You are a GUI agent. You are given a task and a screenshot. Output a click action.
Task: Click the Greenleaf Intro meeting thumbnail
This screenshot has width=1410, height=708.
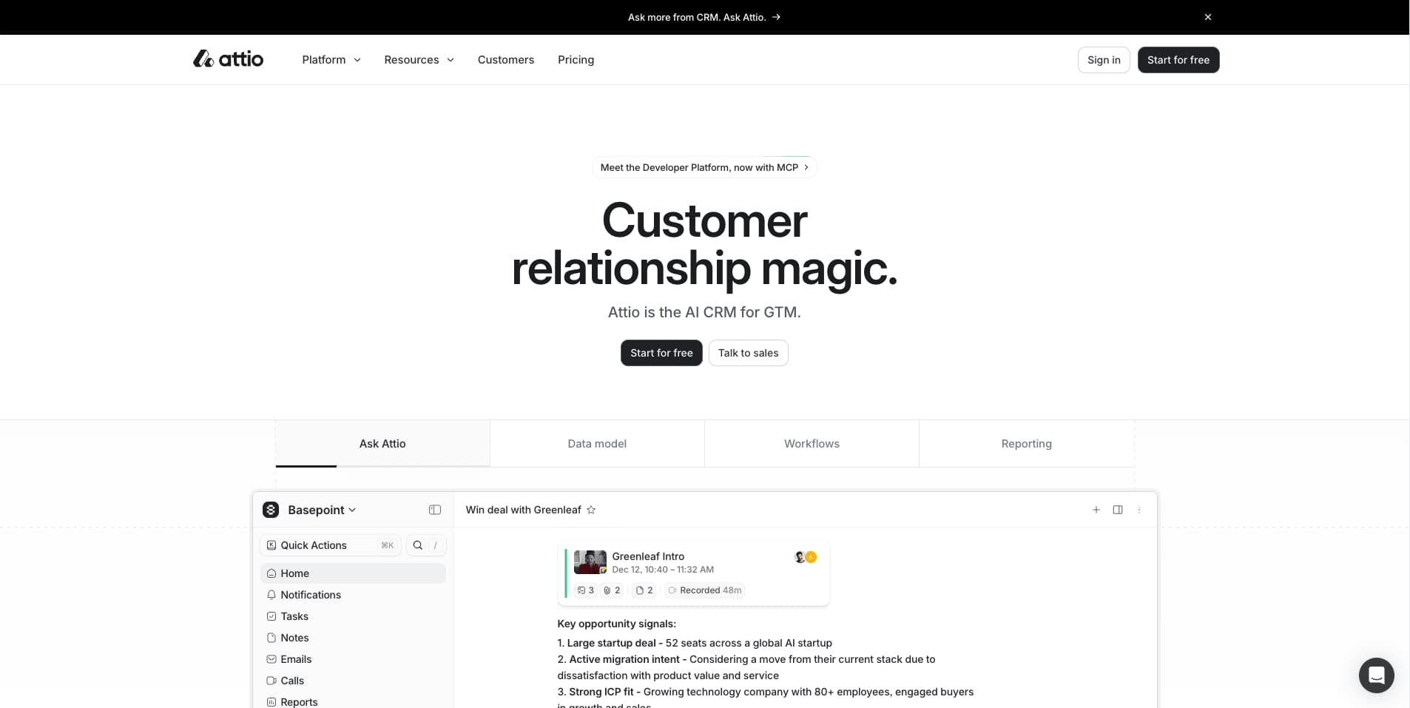click(x=590, y=562)
